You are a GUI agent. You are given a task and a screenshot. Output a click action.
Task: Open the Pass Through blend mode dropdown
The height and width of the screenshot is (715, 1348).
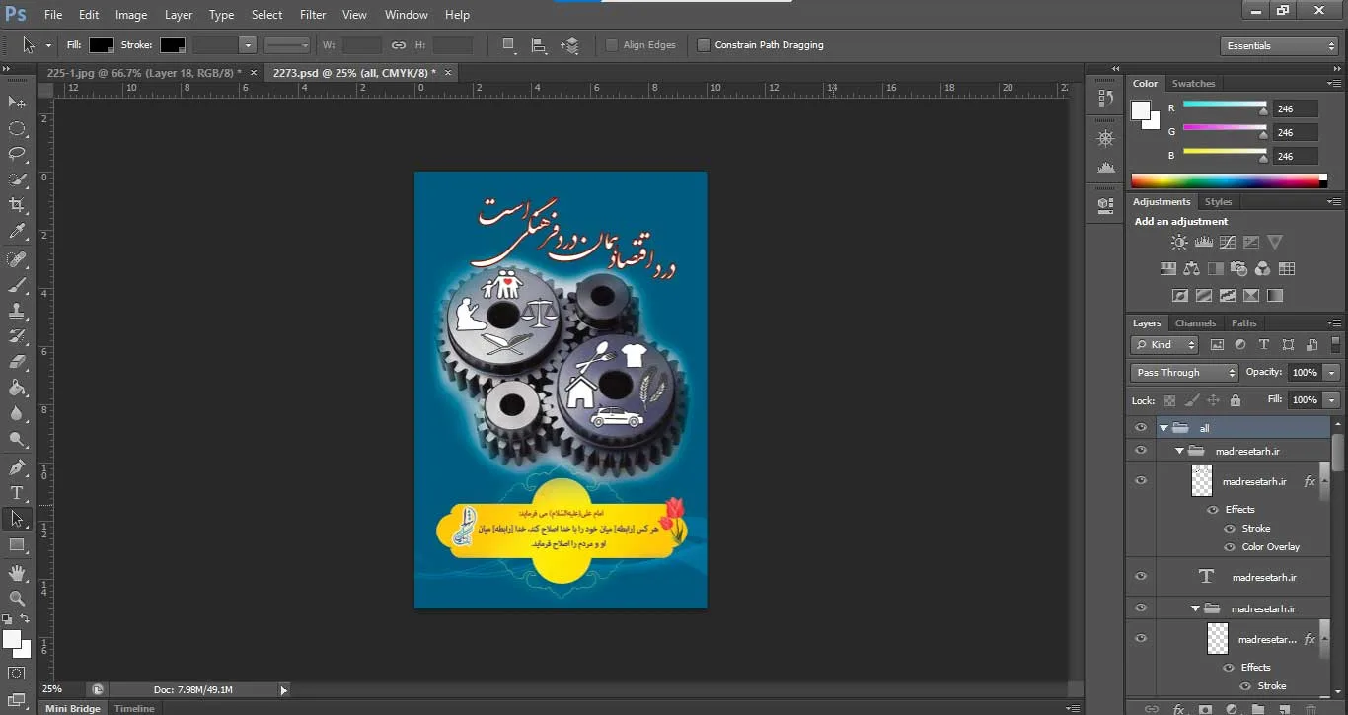coord(1184,373)
